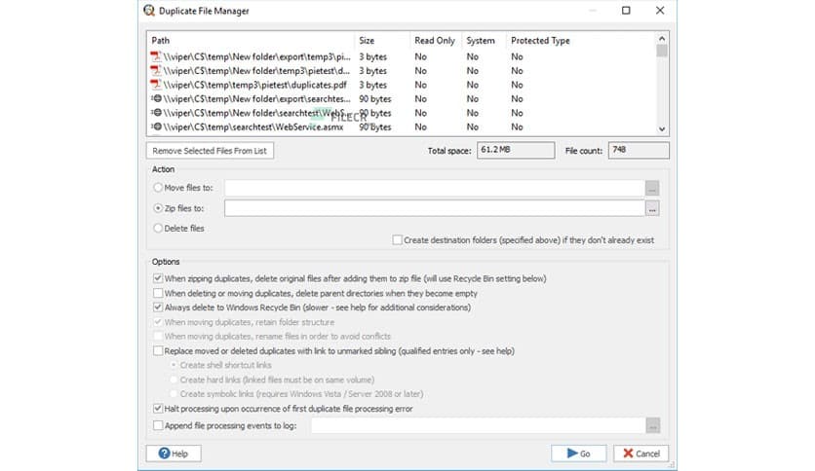Screen dimensions: 815x471
Task: Toggle delete parent directories when empty
Action: tap(158, 293)
